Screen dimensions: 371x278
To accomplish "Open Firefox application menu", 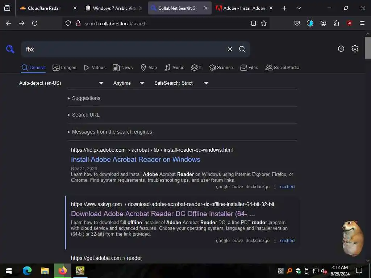I will pyautogui.click(x=362, y=23).
